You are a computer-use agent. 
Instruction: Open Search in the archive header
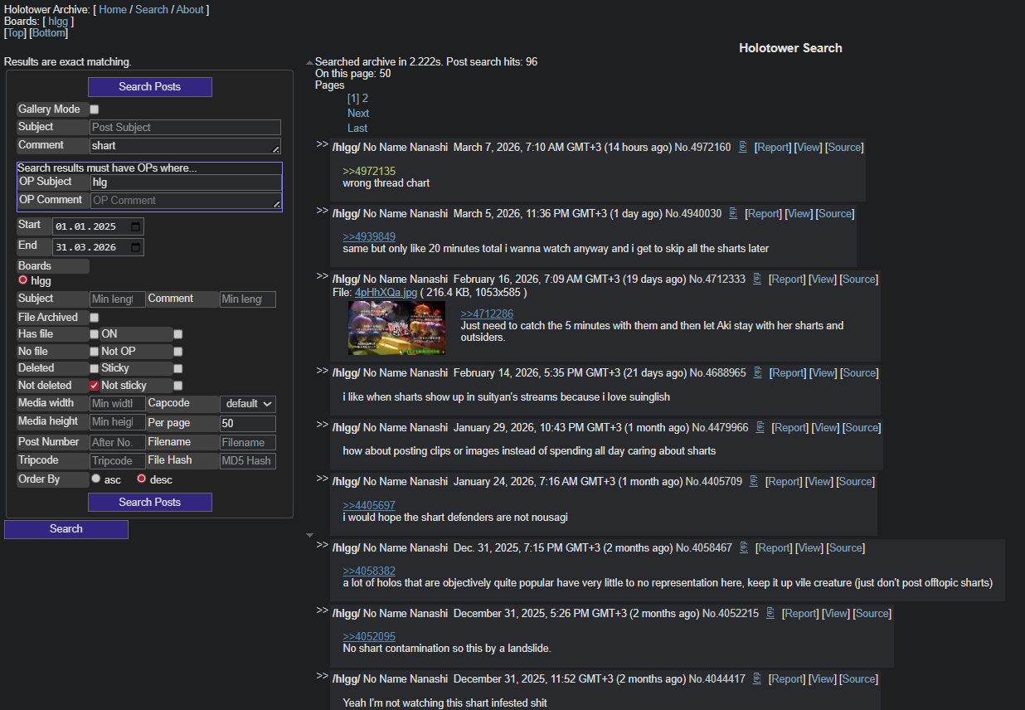(x=152, y=10)
